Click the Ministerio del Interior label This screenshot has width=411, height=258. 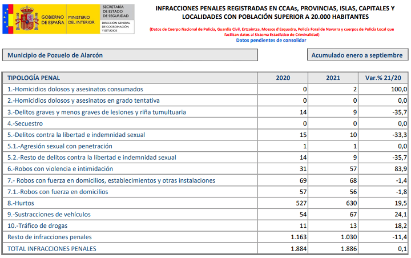point(81,20)
